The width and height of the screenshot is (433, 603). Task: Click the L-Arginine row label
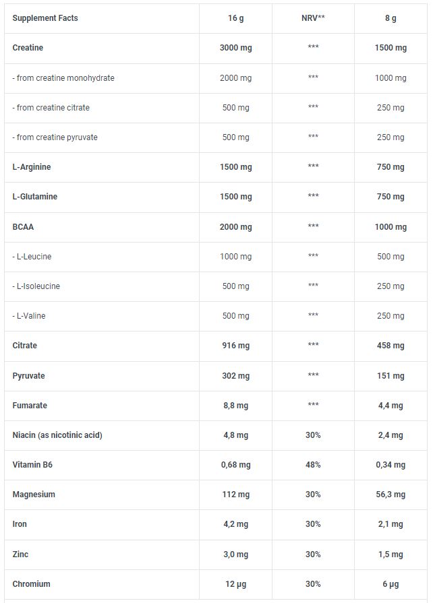click(32, 167)
